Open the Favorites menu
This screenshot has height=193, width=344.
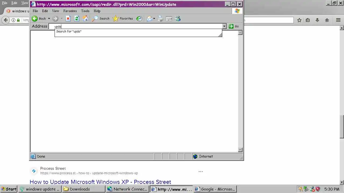[x=70, y=11]
